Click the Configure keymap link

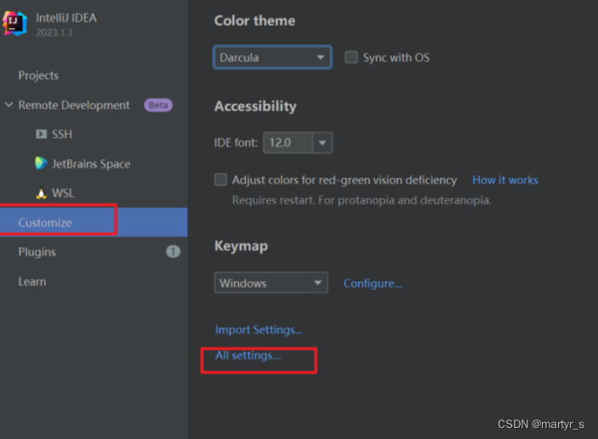tap(372, 283)
